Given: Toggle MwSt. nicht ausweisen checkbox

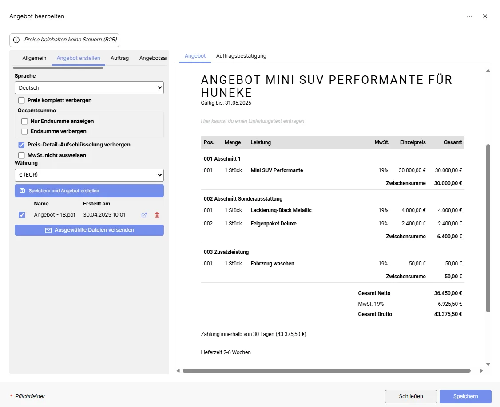Looking at the screenshot, I should tap(21, 155).
